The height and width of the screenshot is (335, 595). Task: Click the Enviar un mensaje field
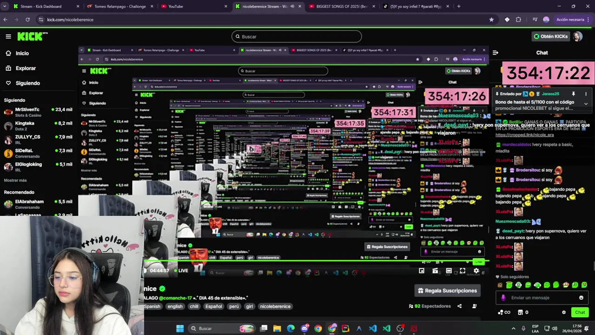point(542,298)
